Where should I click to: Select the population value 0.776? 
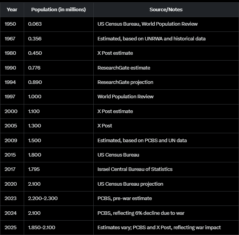pos(34,68)
